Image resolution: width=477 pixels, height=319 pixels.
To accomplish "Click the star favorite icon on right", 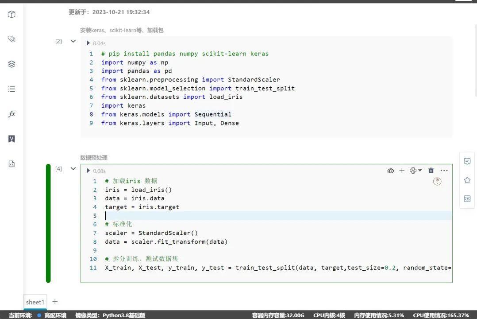I will click(x=467, y=180).
